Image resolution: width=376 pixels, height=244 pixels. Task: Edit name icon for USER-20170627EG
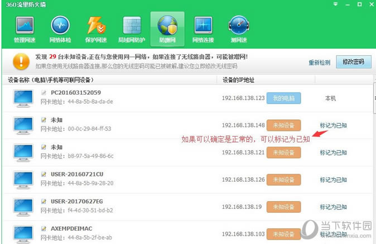[44, 201]
